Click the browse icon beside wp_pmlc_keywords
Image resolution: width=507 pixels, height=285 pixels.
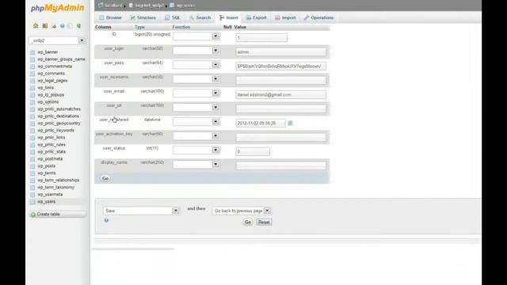click(32, 131)
